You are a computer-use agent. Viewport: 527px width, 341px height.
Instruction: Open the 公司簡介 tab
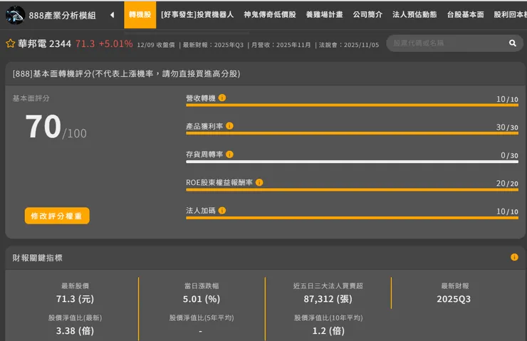point(367,15)
